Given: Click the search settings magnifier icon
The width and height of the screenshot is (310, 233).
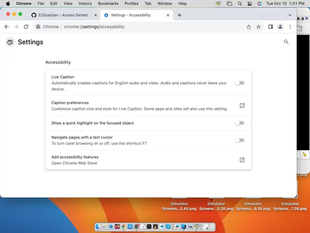Looking at the screenshot, I should (x=286, y=42).
